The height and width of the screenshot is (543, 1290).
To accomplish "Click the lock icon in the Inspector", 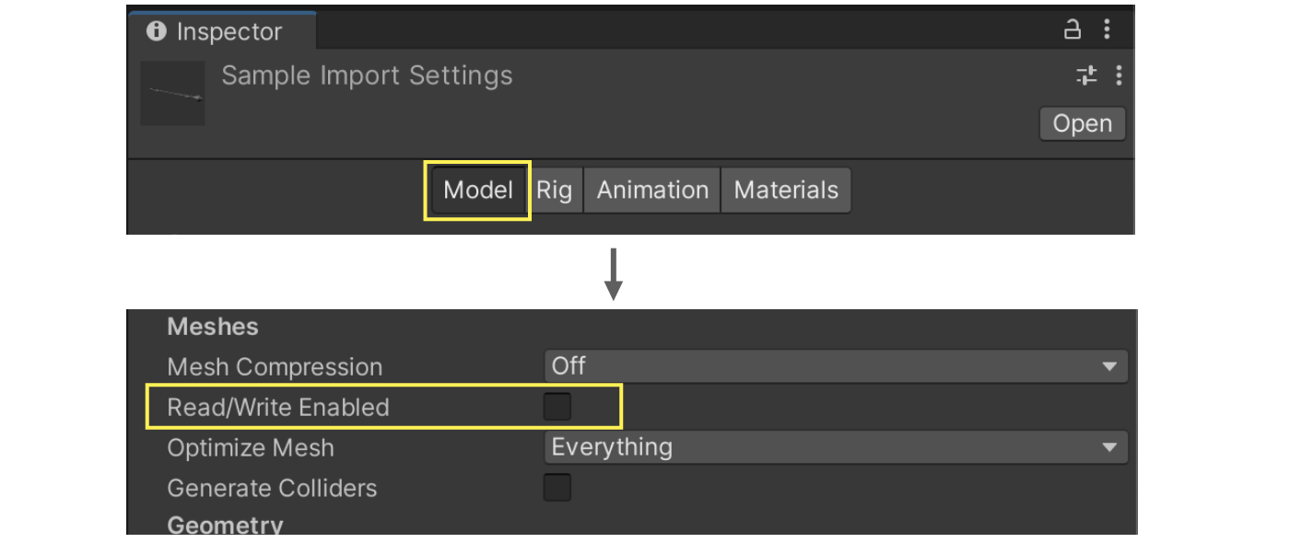I will coord(1073,30).
